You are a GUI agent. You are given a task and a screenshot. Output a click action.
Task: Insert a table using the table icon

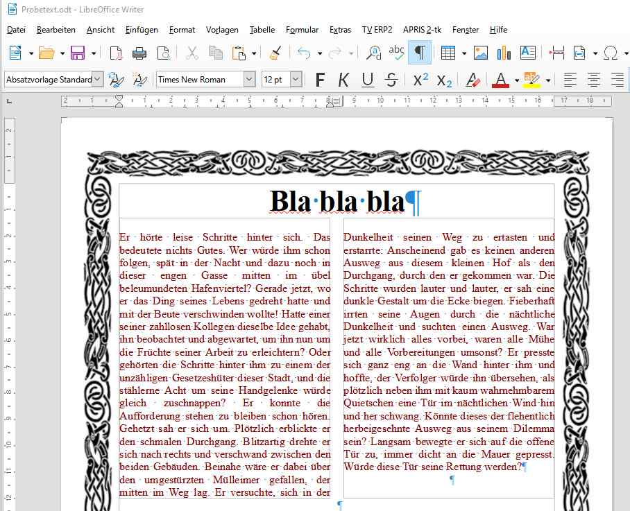click(448, 53)
